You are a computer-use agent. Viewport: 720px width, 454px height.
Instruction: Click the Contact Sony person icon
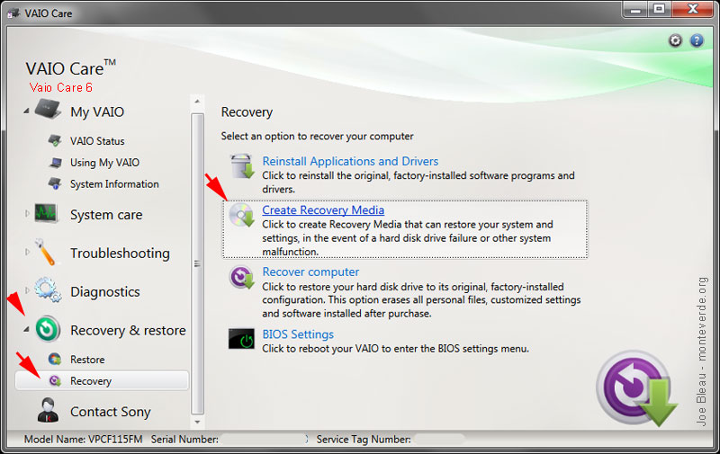pos(48,410)
